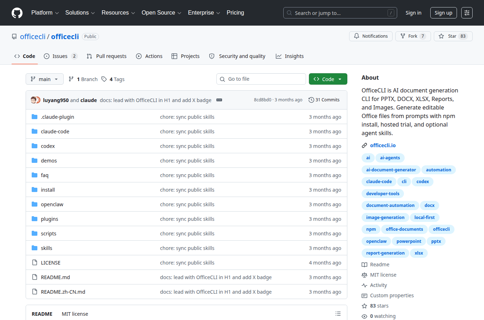
Task: Switch to the Code tab
Action: click(25, 56)
